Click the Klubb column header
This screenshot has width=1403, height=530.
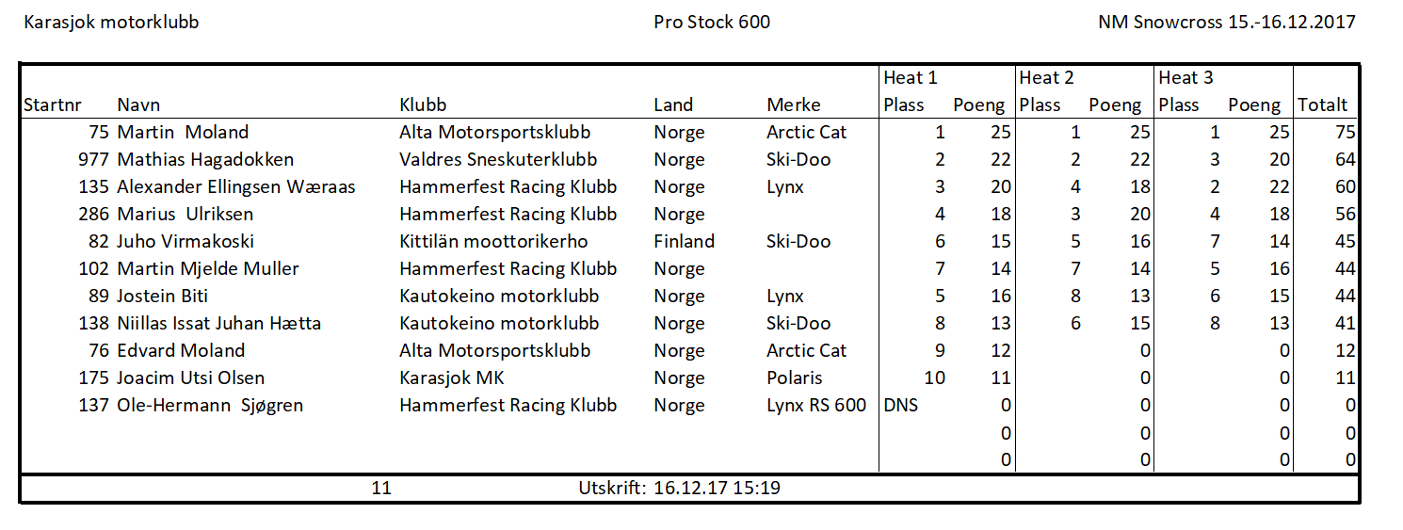pyautogui.click(x=423, y=105)
